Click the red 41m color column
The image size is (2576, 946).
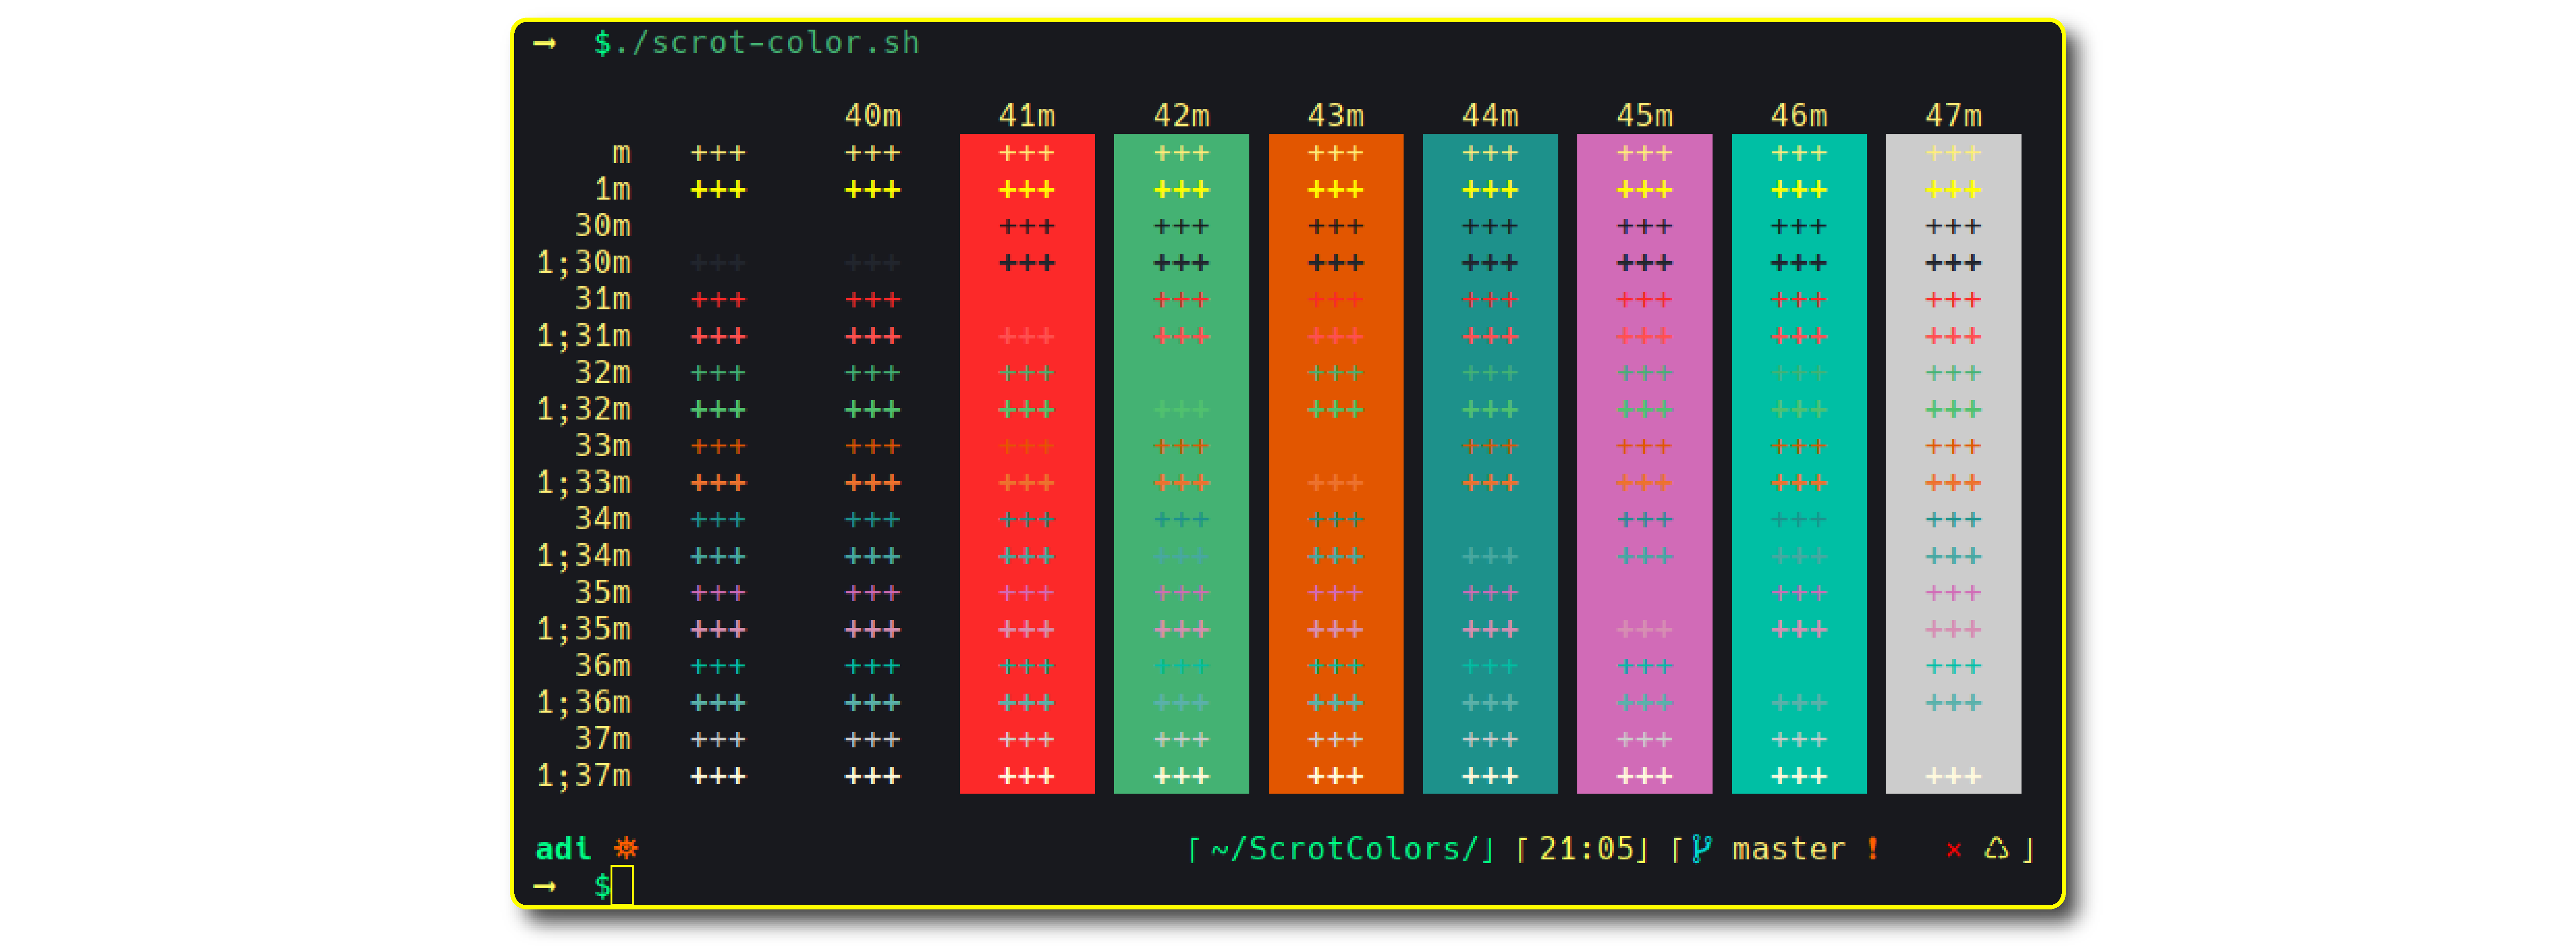1027,462
